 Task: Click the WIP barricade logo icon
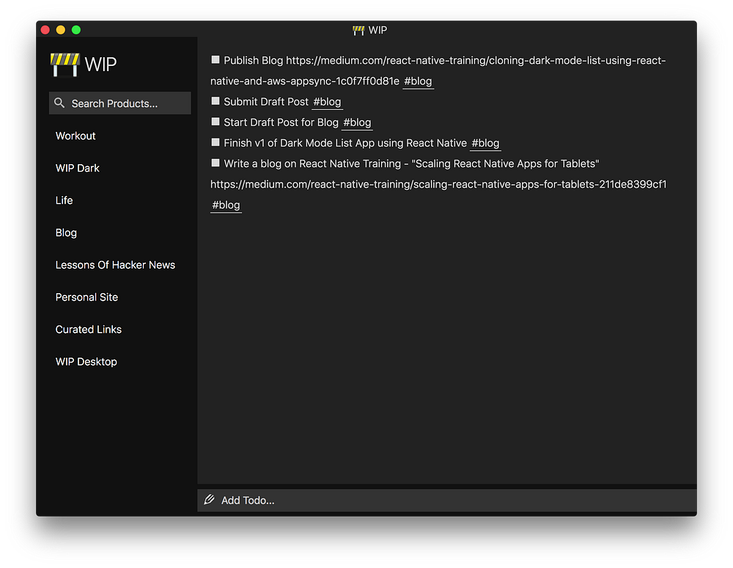click(64, 64)
